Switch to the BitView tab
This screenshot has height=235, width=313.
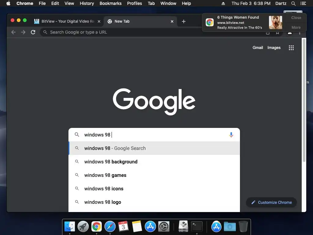click(67, 21)
